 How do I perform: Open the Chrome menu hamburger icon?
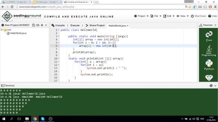click(x=215, y=7)
